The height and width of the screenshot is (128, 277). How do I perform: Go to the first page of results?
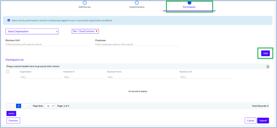click(x=9, y=106)
